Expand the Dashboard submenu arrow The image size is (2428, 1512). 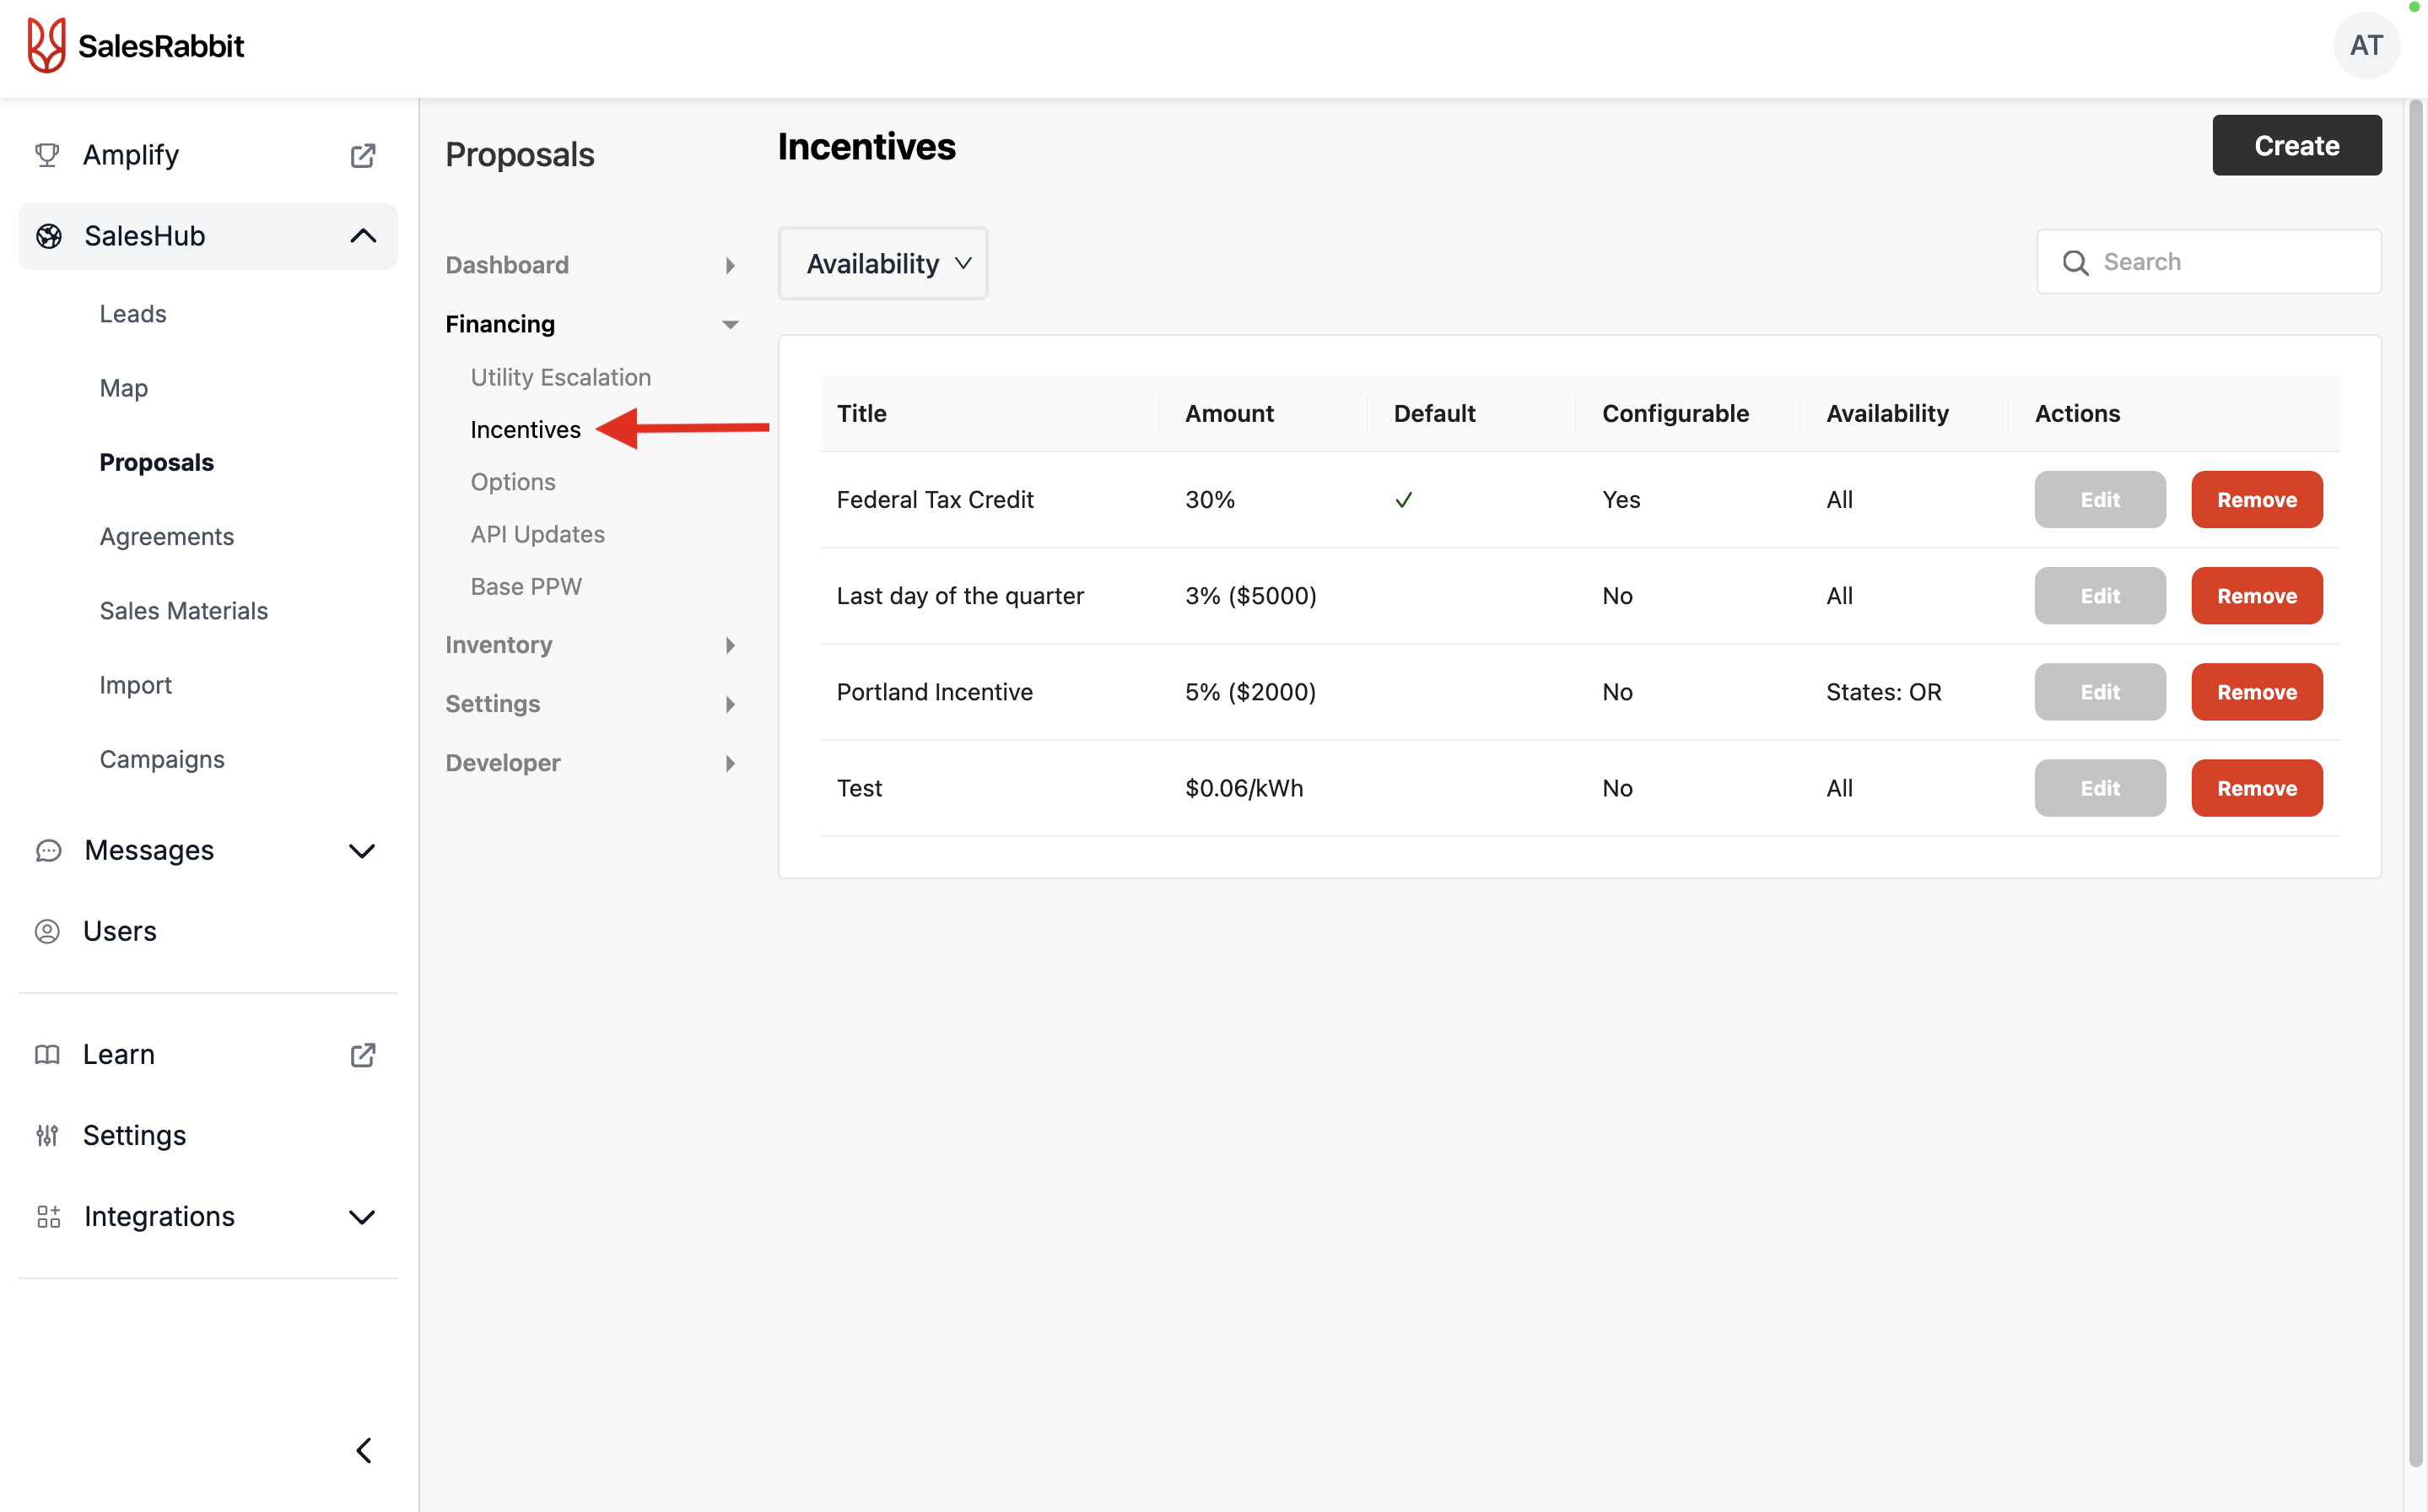(730, 265)
